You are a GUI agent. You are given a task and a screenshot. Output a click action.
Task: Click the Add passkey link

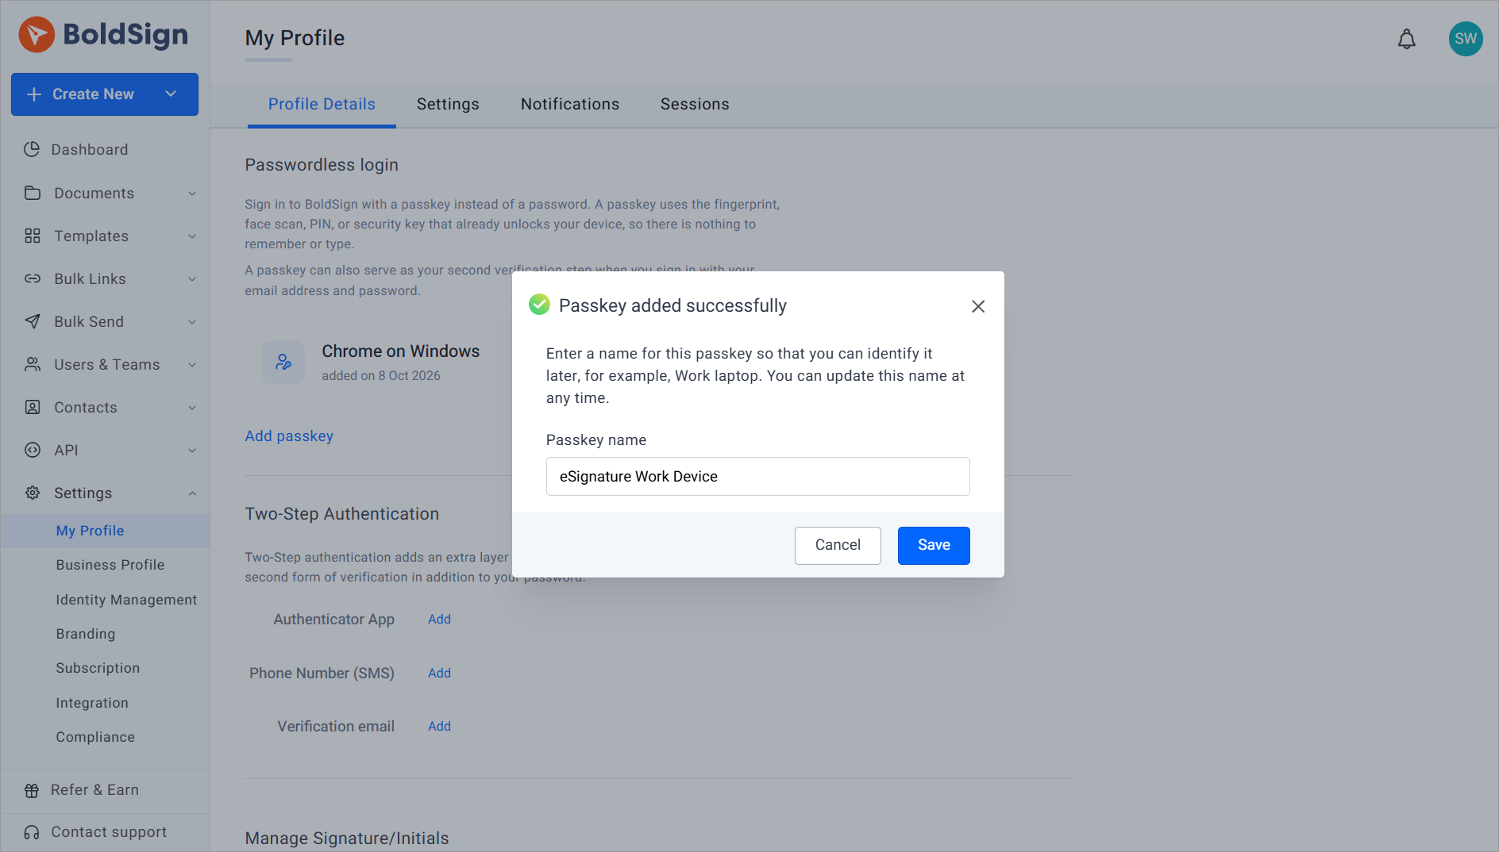click(x=289, y=436)
